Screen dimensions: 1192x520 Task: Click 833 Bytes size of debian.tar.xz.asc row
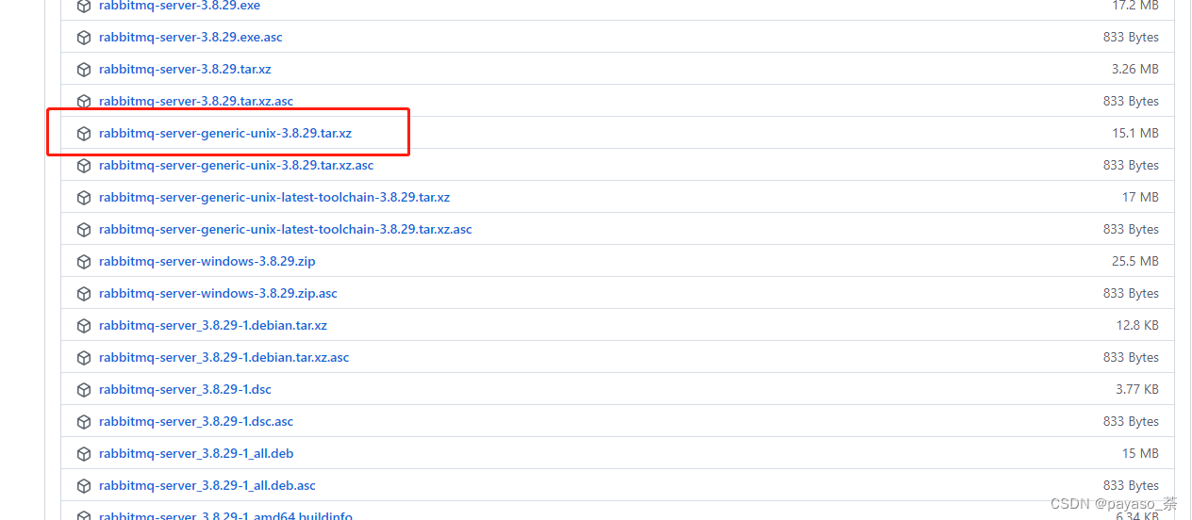click(x=1131, y=358)
